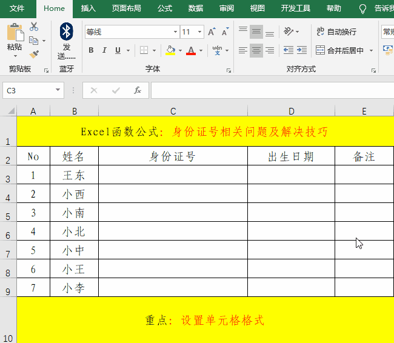Image resolution: width=394 pixels, height=343 pixels.
Task: Open the font size dropdown
Action: coord(201,32)
